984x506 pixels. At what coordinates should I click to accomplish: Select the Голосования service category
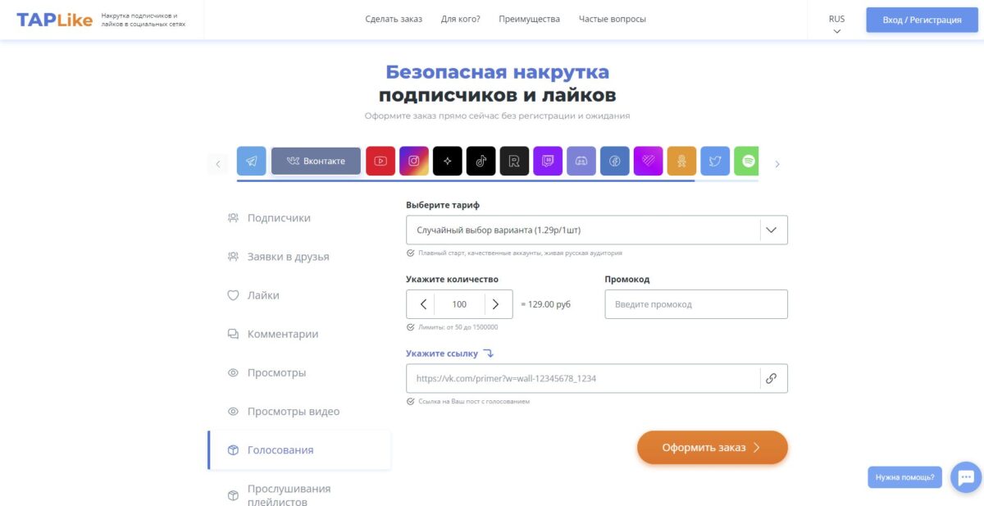pos(299,450)
